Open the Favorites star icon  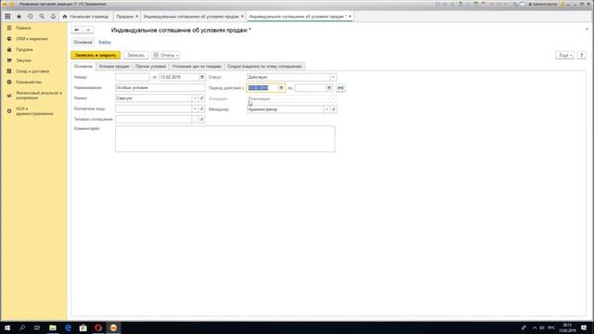pyautogui.click(x=19, y=17)
